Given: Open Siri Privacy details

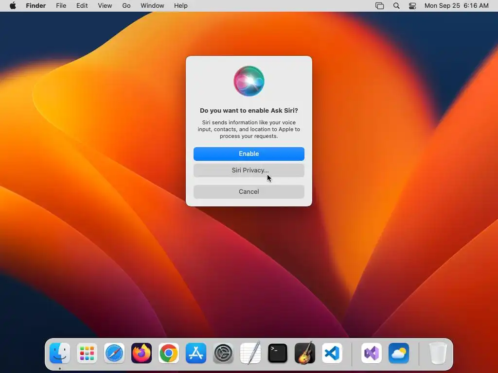Looking at the screenshot, I should click(x=249, y=170).
